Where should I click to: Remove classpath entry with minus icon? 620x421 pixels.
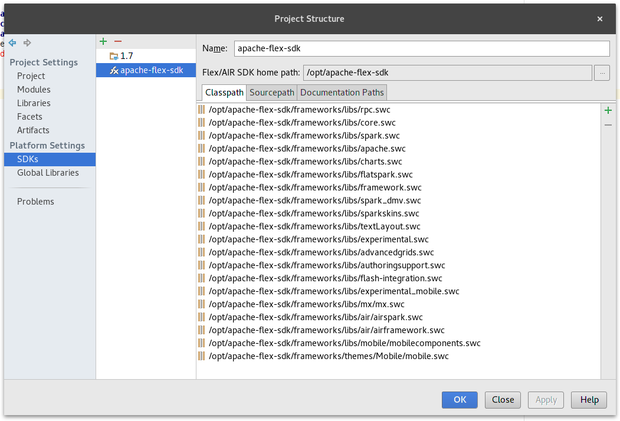pyautogui.click(x=608, y=125)
